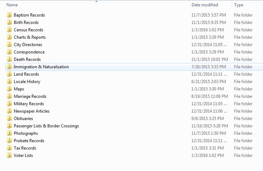Click the sort arrow above Name column
This screenshot has width=263, height=171.
(x=97, y=1)
